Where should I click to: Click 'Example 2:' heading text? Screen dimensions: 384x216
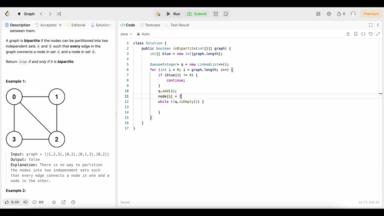point(16,190)
